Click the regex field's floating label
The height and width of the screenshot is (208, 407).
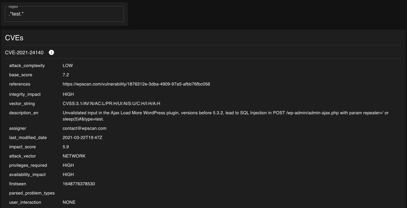(13, 7)
